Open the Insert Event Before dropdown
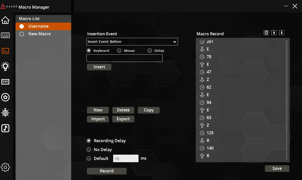The image size is (302, 180). pyautogui.click(x=132, y=42)
